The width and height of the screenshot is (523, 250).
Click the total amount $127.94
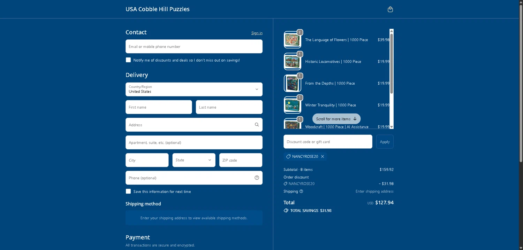pos(384,203)
